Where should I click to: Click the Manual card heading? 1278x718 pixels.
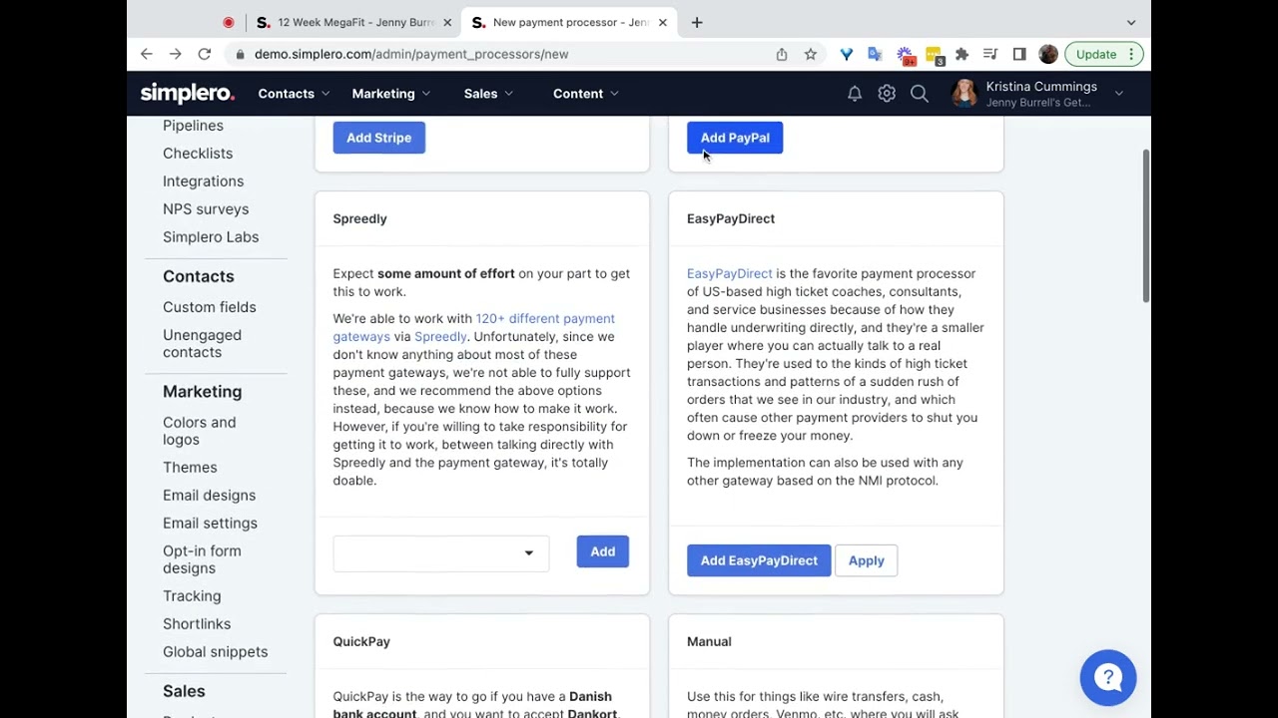tap(709, 641)
